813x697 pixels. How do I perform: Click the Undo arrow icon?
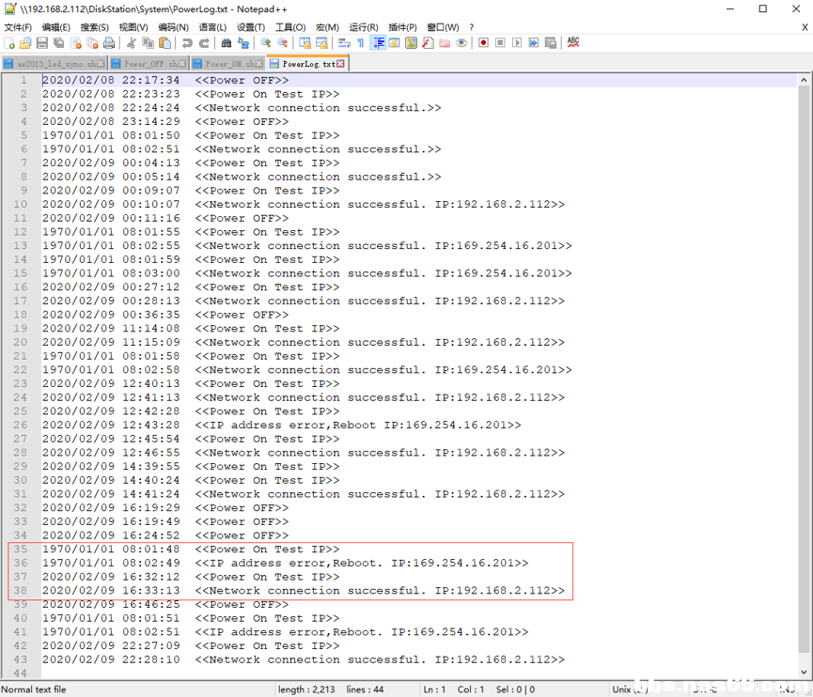(x=187, y=43)
